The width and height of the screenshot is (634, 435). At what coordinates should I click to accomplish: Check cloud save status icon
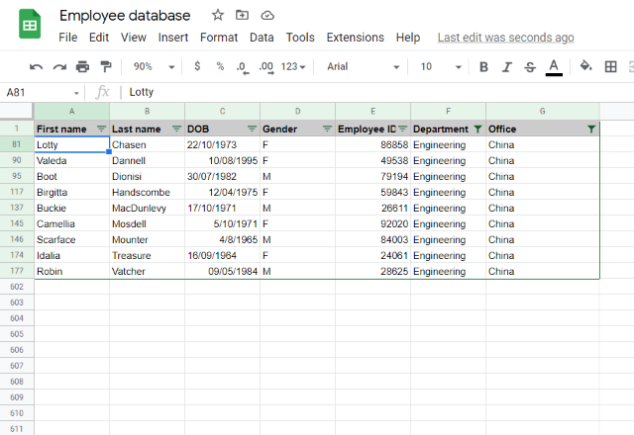267,16
